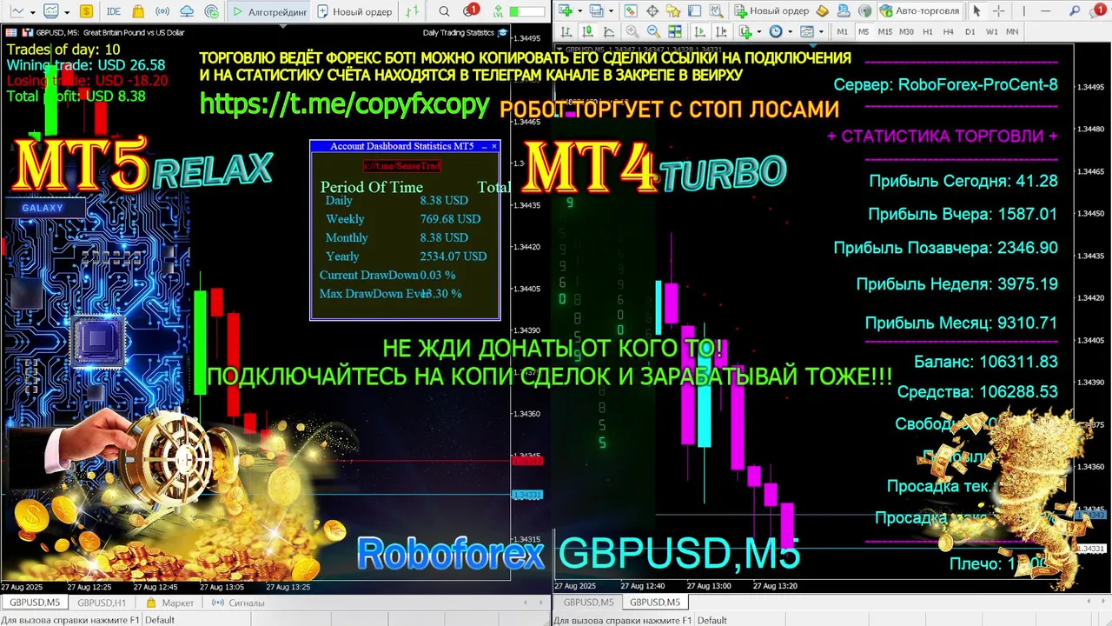Zoom out MT4 chart magnifier minus
Viewport: 1112px width, 626px height.
(654, 31)
